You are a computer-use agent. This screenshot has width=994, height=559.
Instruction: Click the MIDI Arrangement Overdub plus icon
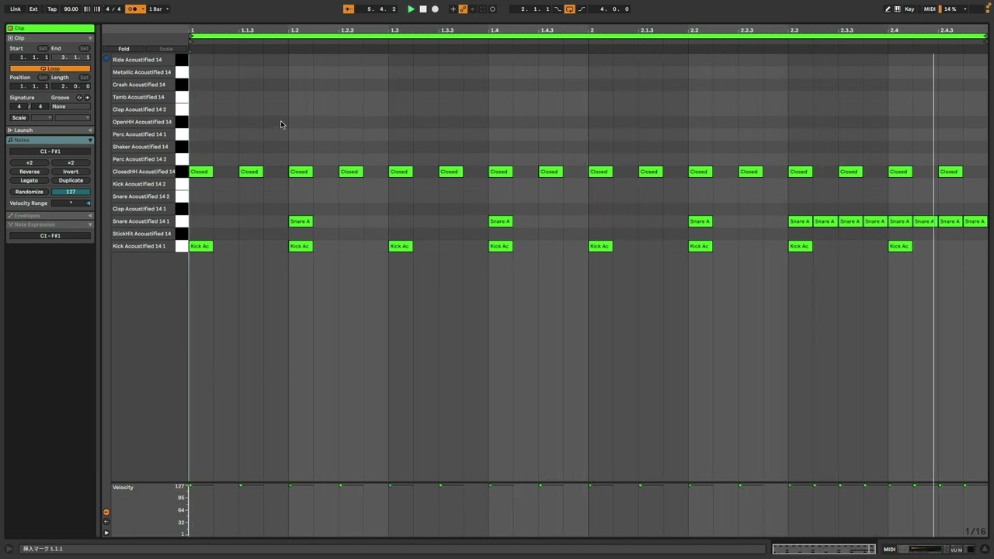pyautogui.click(x=453, y=9)
